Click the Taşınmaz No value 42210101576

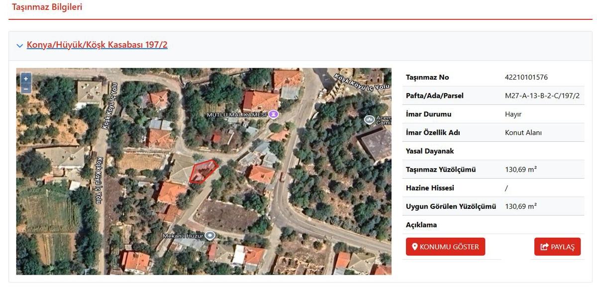tap(526, 77)
